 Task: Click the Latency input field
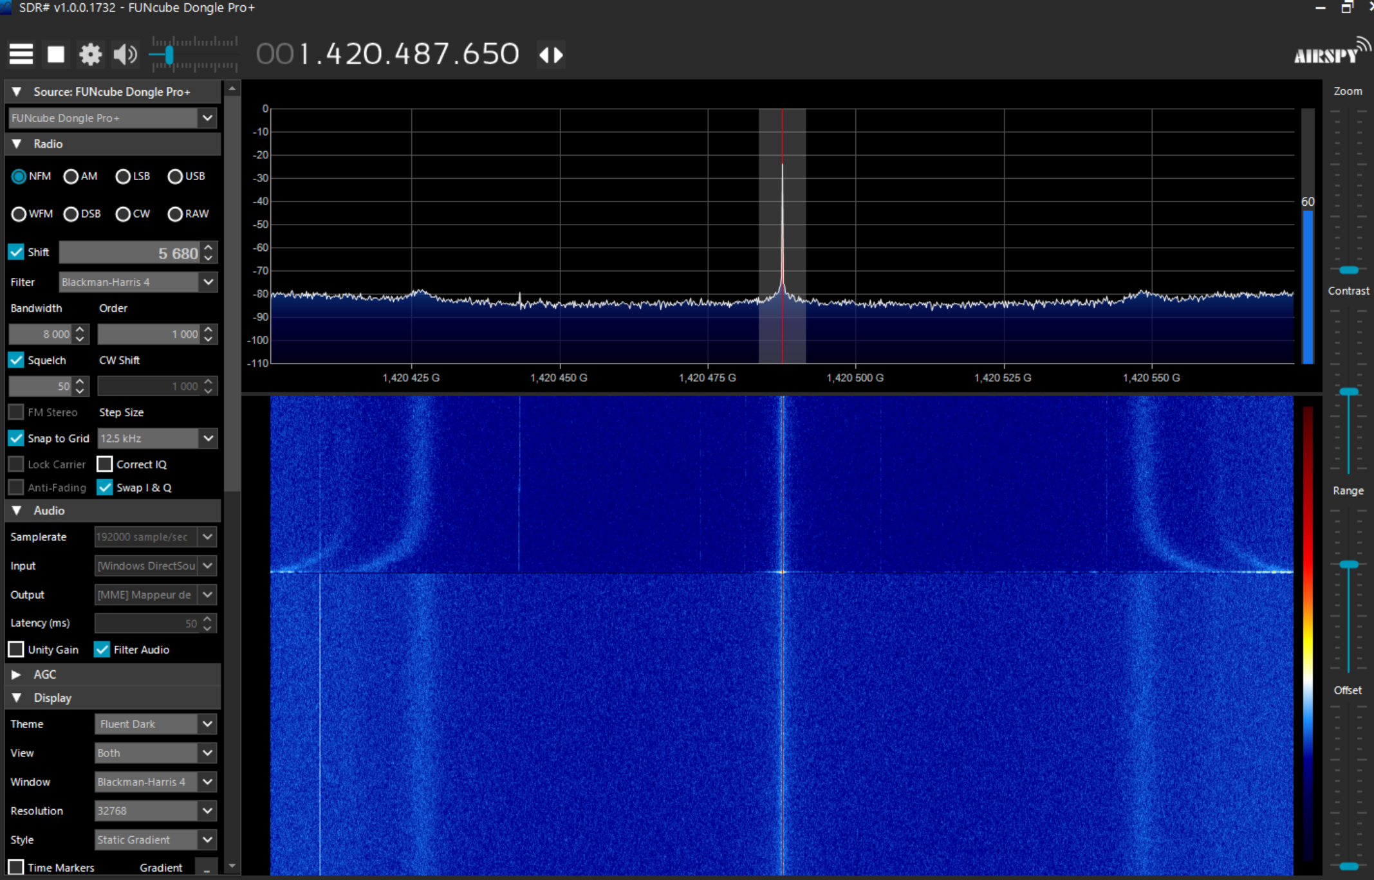click(147, 623)
